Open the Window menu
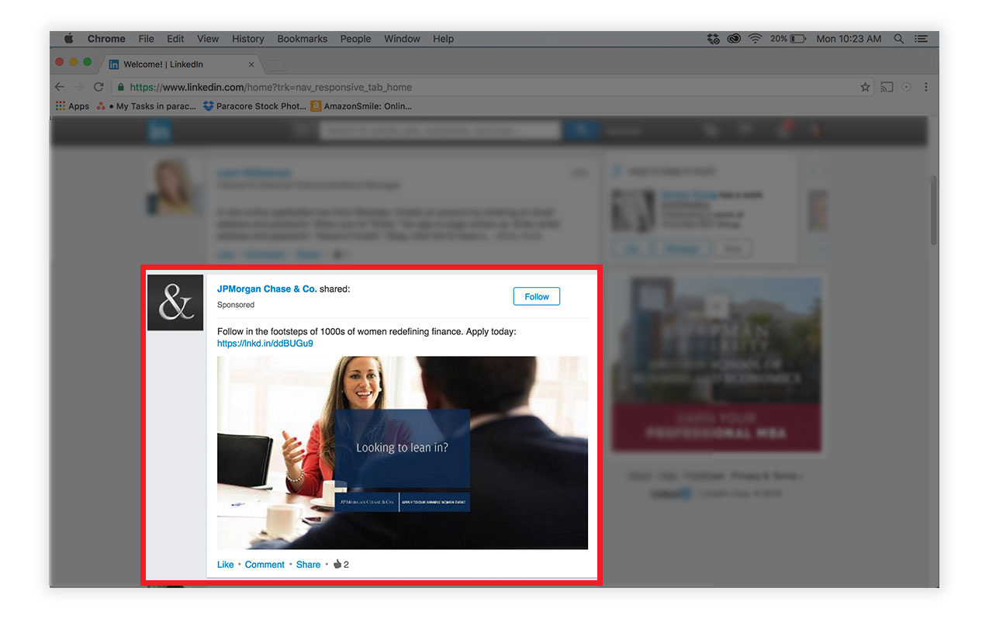 click(402, 39)
